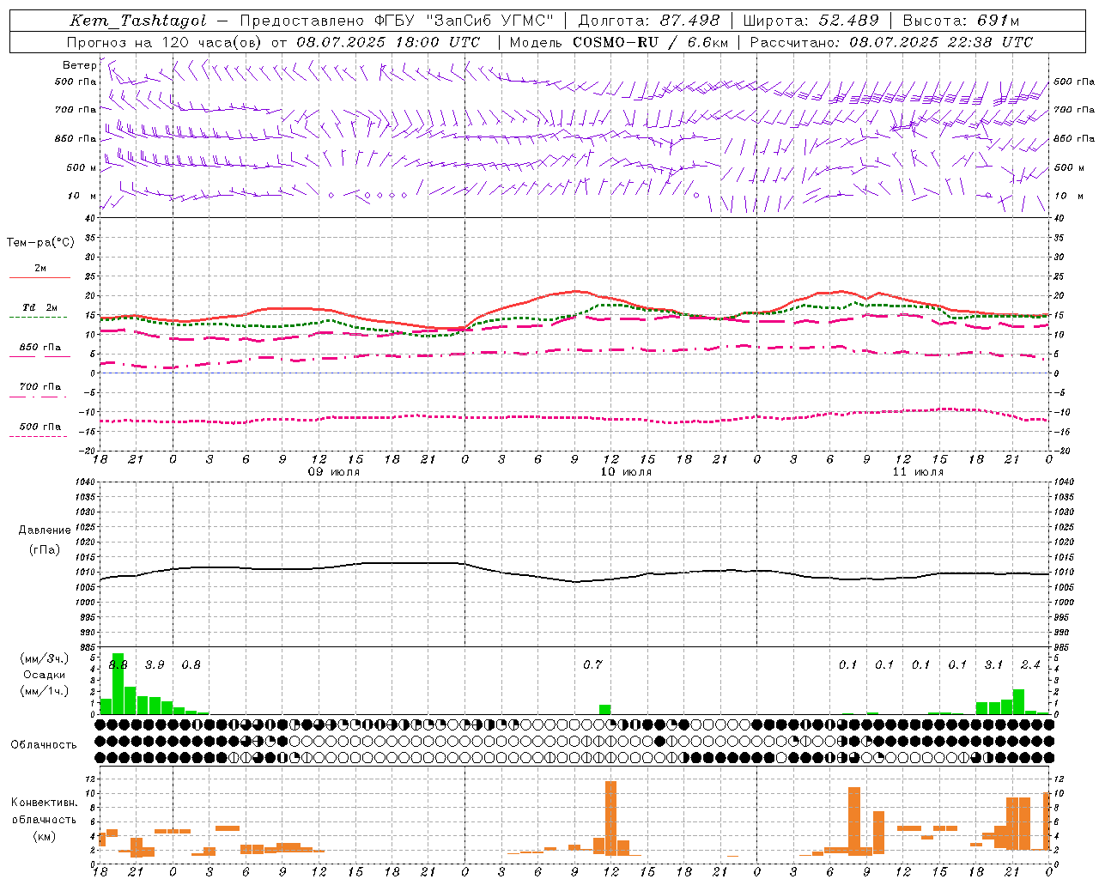Click the 09 июля date label
Image resolution: width=1099 pixels, height=879 pixels.
pyautogui.click(x=334, y=472)
